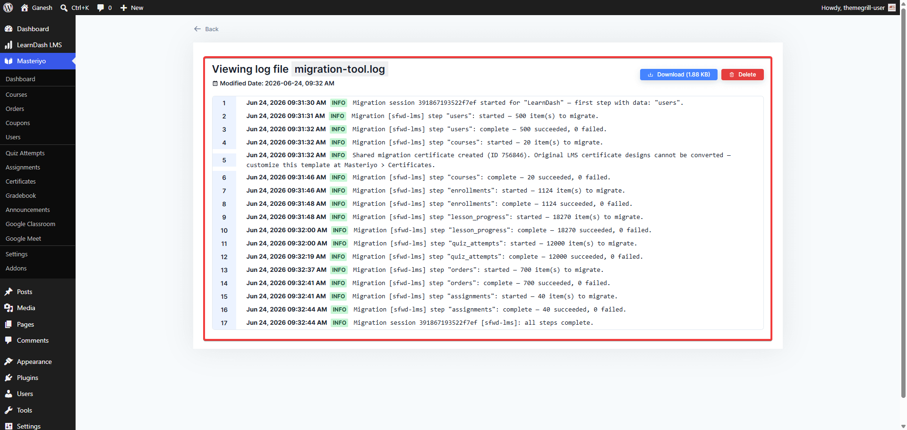Open Masteriyo Users submenu item
Image resolution: width=907 pixels, height=430 pixels.
[13, 137]
